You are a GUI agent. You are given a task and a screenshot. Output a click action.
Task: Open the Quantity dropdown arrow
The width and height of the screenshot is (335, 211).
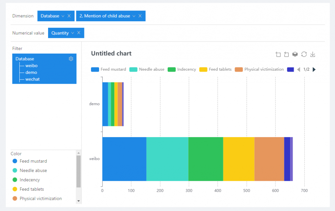(x=73, y=33)
